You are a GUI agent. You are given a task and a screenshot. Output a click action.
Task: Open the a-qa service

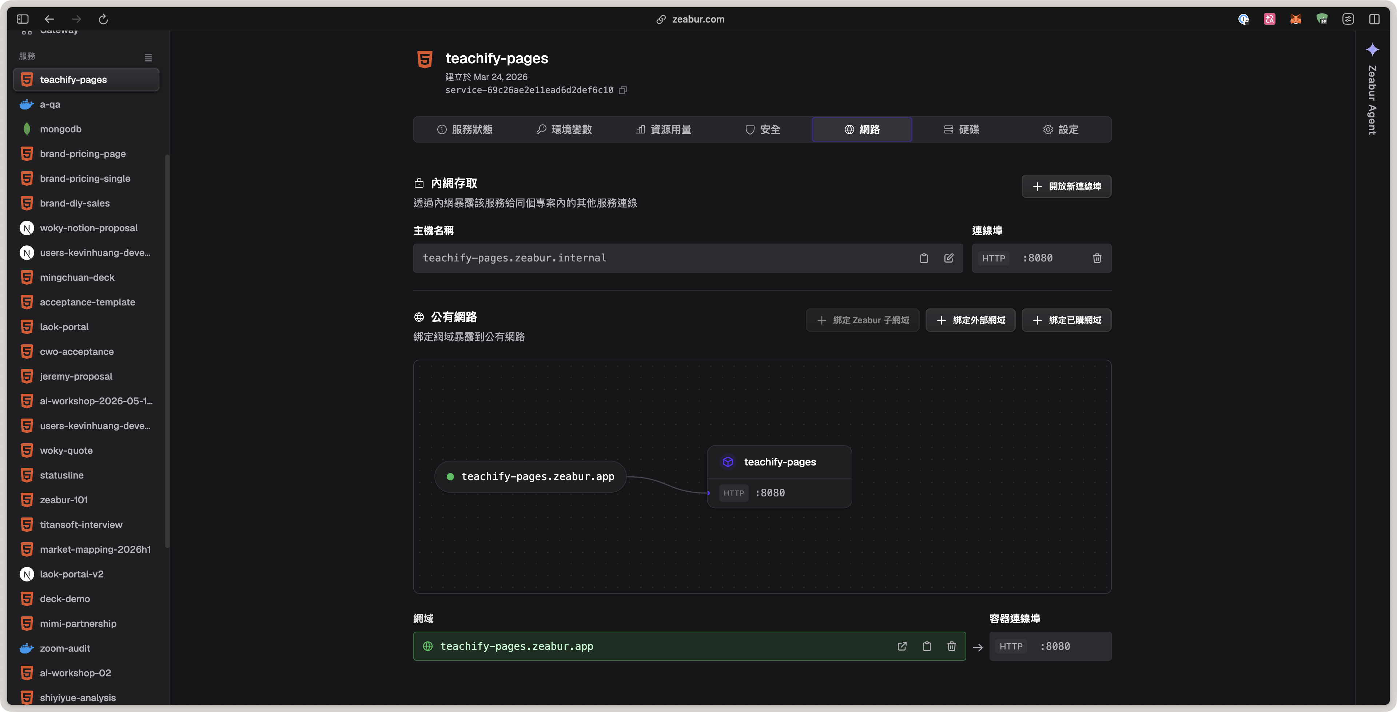(x=86, y=104)
